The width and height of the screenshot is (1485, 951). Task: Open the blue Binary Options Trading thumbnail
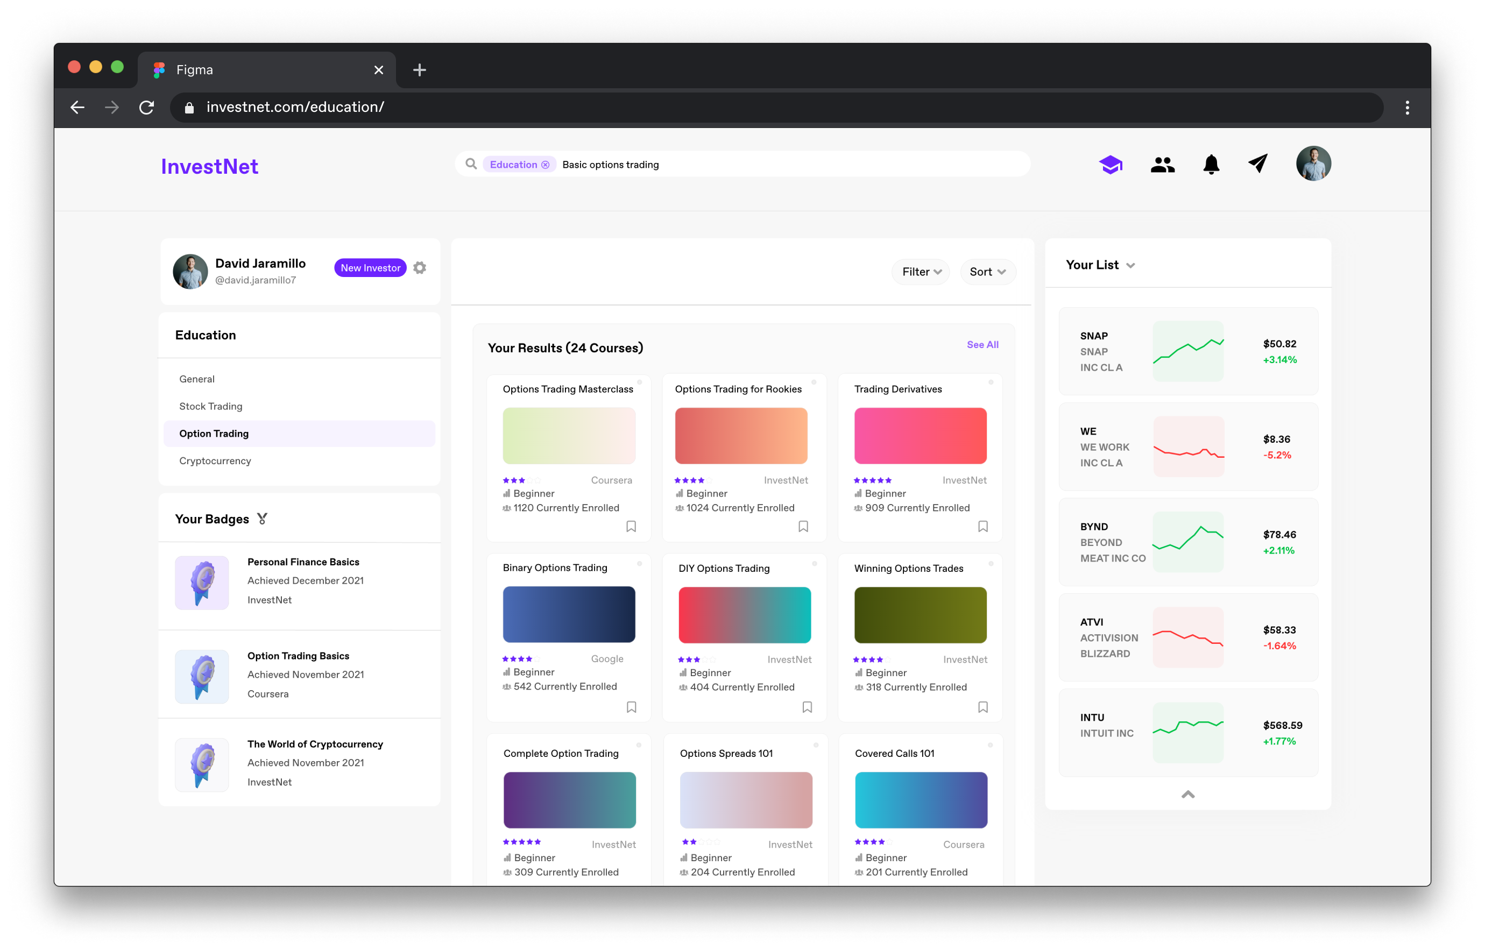(x=568, y=614)
